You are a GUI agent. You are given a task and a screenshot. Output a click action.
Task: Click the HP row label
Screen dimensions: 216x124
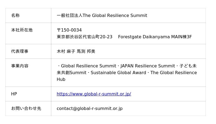click(14, 94)
